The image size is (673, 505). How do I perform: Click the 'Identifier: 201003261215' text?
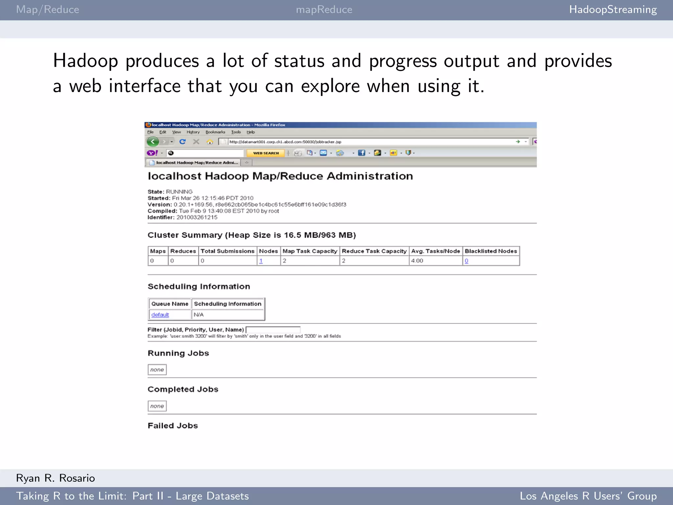tap(182, 217)
